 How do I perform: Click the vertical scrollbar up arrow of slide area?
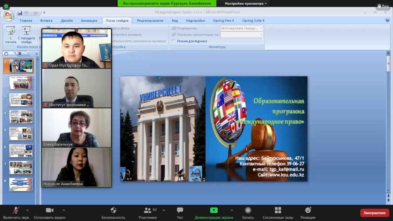[388, 53]
